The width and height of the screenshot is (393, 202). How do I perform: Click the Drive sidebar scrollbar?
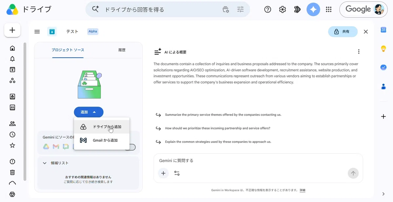pos(25,111)
